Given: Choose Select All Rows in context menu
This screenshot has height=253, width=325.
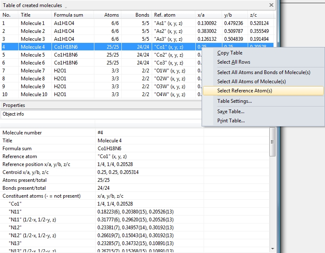Looking at the screenshot, I should [x=234, y=62].
